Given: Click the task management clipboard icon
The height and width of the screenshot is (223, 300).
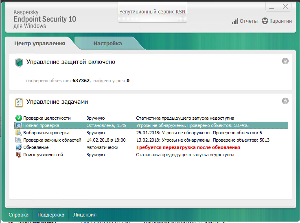Looking at the screenshot, I should tap(19, 102).
